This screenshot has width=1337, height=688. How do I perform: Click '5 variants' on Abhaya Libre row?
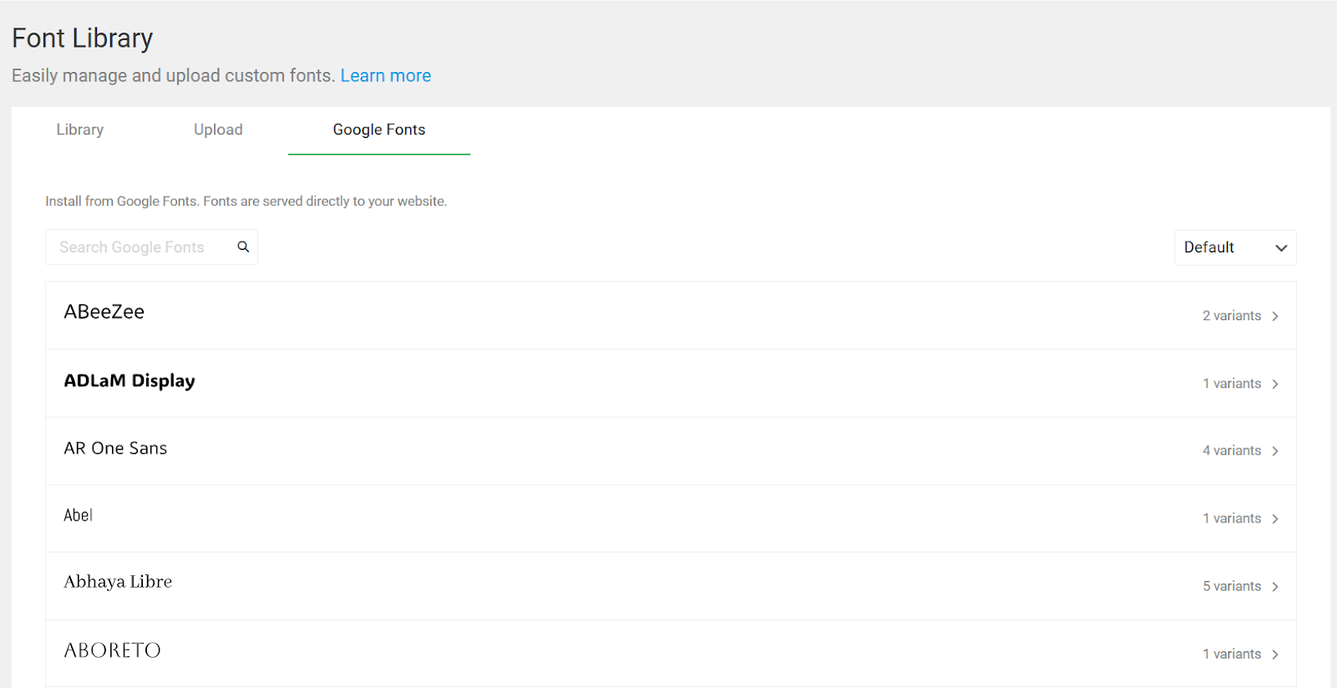1232,586
